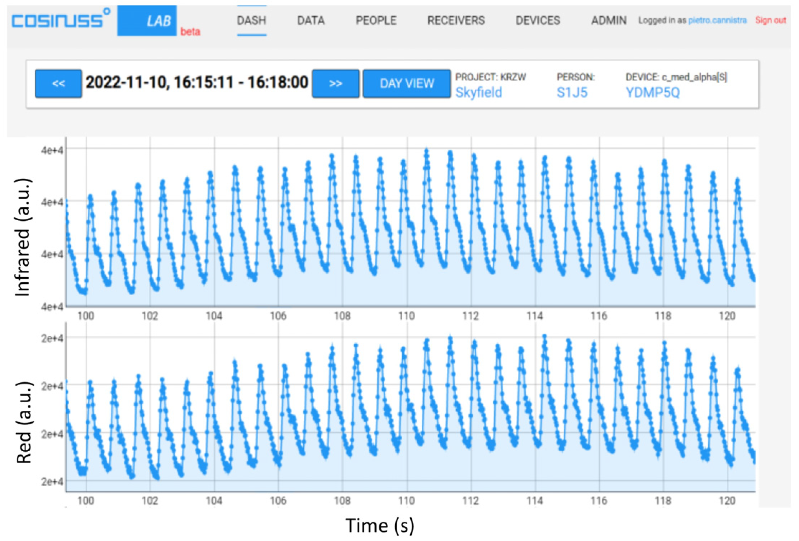799x541 pixels.
Task: Open the DATA tab
Action: pos(311,20)
